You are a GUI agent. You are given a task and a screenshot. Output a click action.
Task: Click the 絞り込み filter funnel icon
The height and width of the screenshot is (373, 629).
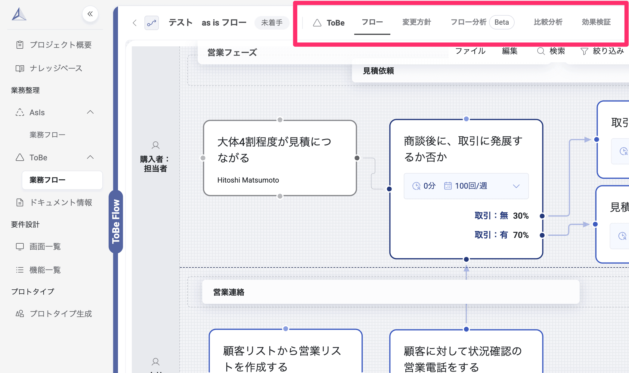coord(584,51)
